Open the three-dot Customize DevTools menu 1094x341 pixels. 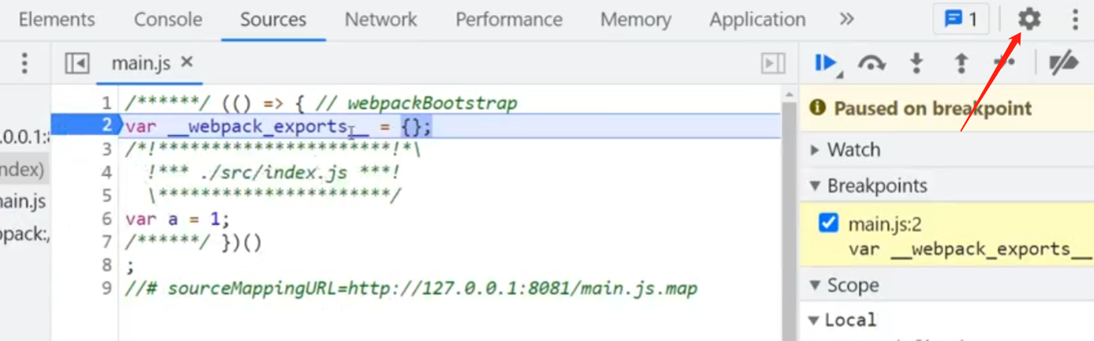coord(1074,19)
